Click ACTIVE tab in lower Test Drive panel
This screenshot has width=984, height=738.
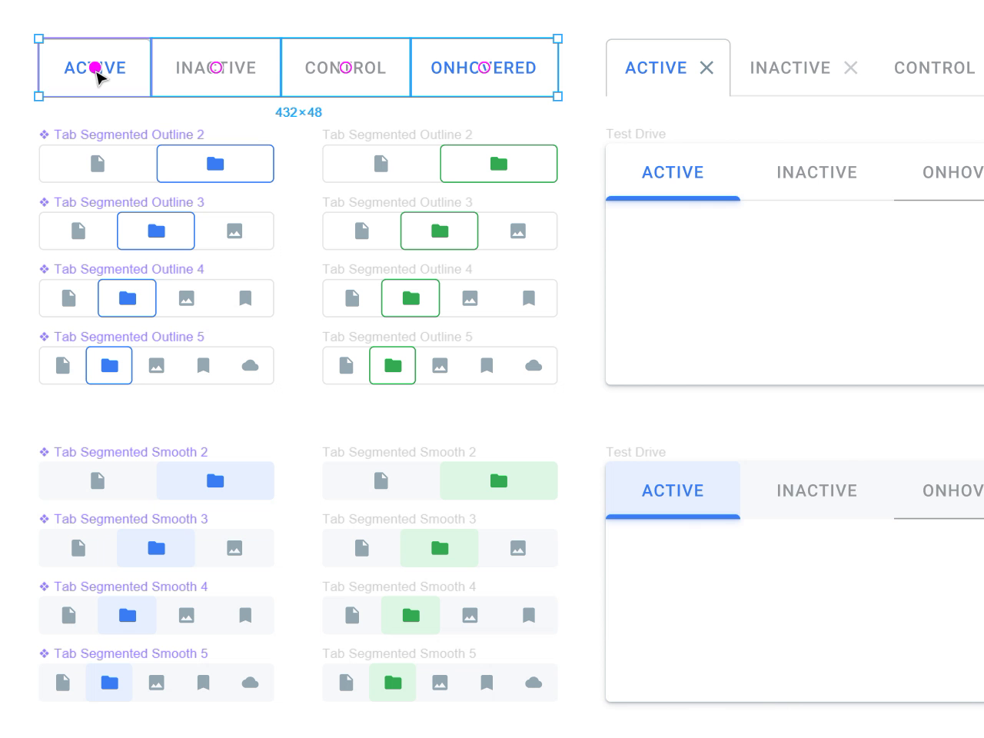click(673, 490)
